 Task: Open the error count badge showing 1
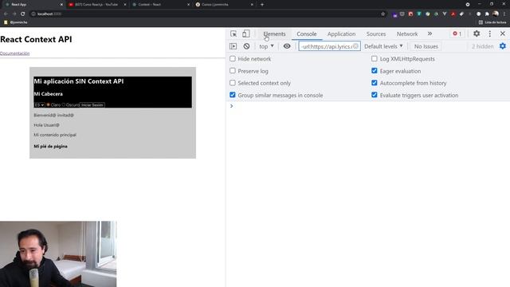(x=457, y=33)
